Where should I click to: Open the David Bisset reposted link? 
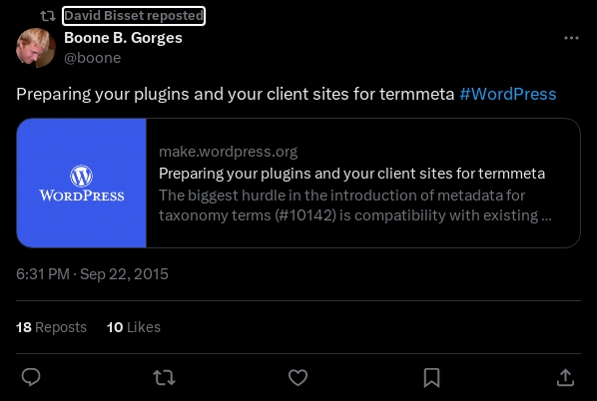134,16
